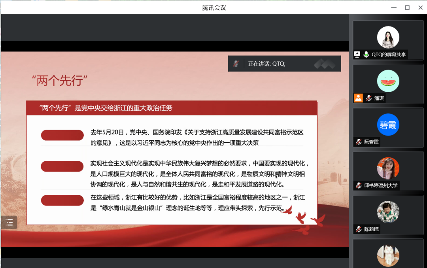Toggle the muted mic icon for 阮碧霞

pos(359,142)
